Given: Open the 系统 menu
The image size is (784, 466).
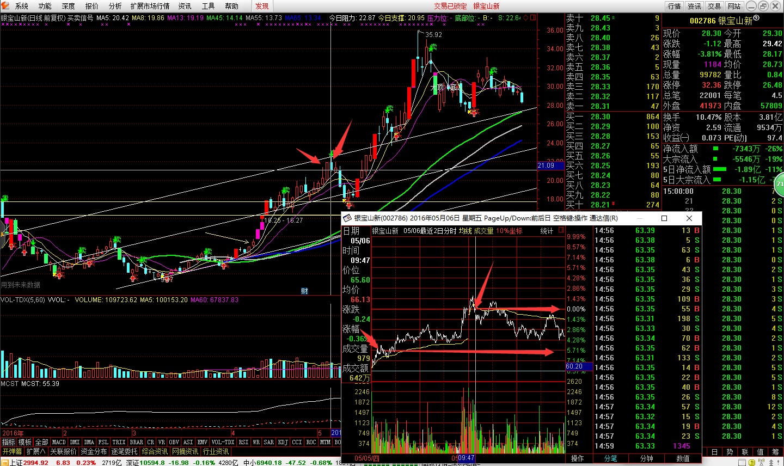Looking at the screenshot, I should tap(21, 6).
